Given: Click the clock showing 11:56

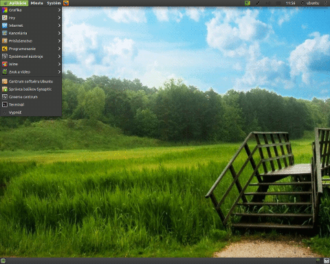Looking at the screenshot, I should (x=290, y=3).
